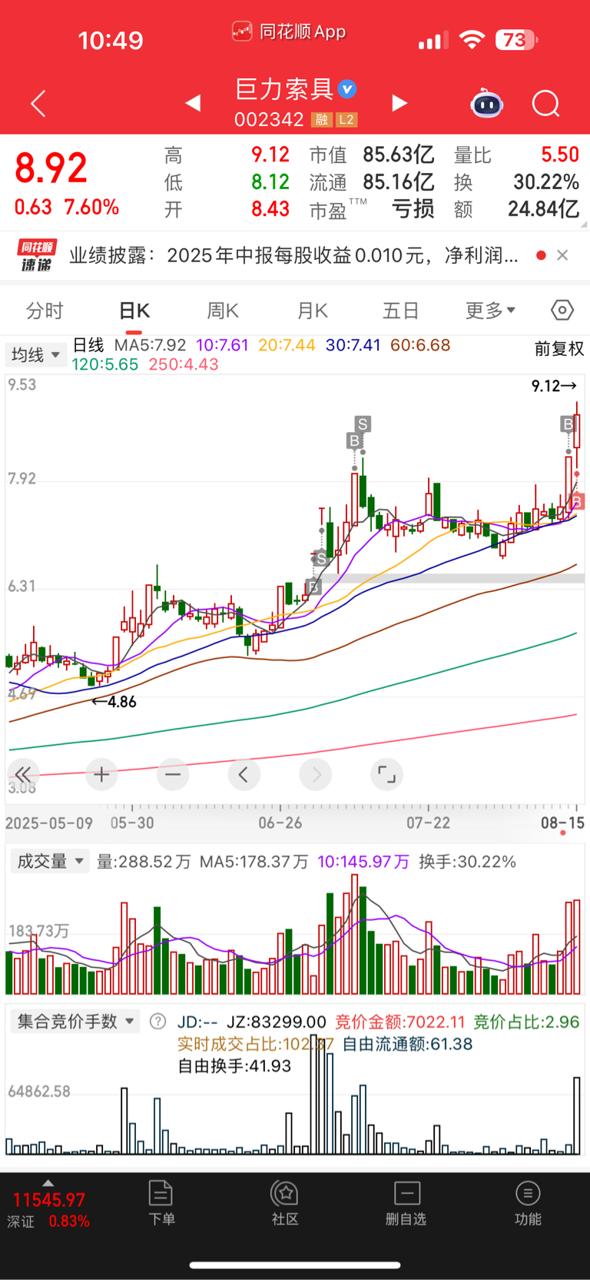
Task: Open the AI robot assistant
Action: coord(486,103)
